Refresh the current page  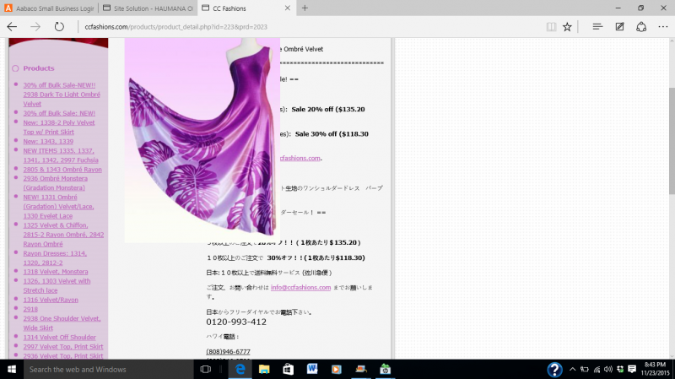tap(59, 26)
